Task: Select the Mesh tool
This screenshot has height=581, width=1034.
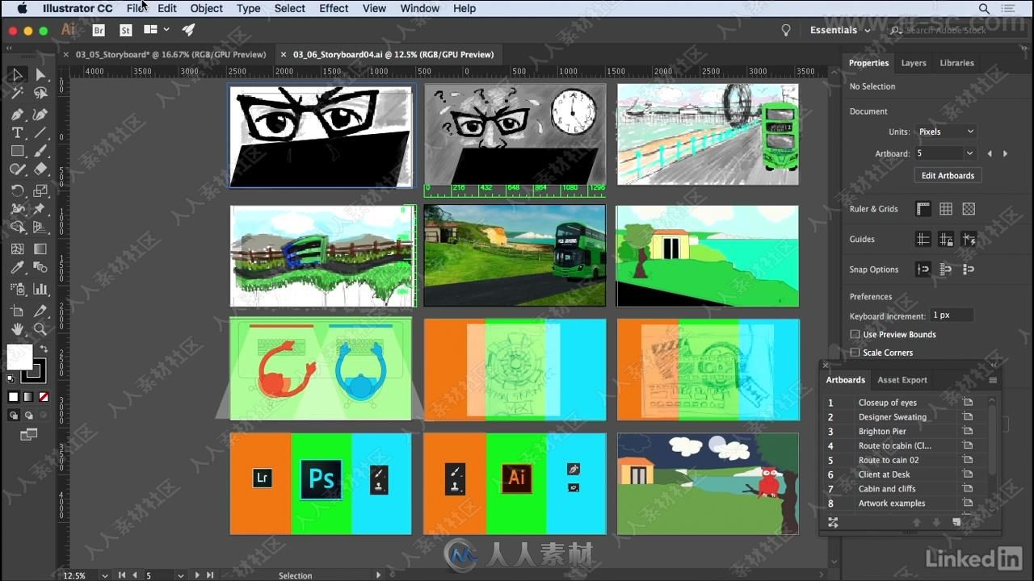Action: pos(17,249)
